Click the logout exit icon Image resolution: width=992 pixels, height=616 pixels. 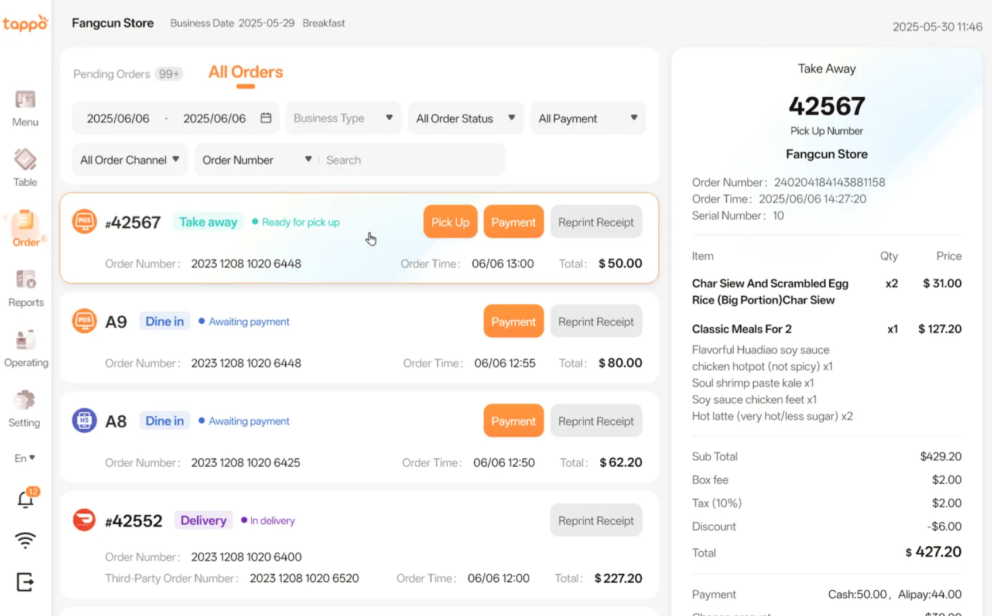coord(25,582)
